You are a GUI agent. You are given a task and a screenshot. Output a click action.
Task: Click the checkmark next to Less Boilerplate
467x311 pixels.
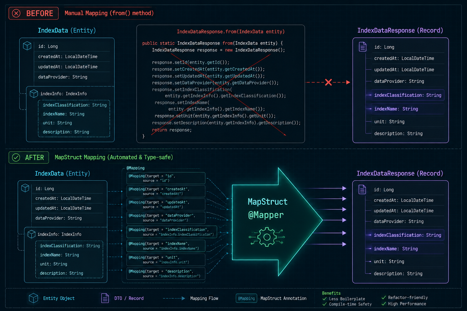coord(324,299)
